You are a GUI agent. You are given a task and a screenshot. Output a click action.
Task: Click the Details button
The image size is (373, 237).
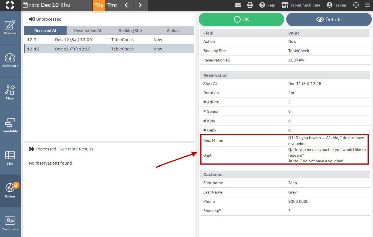point(329,19)
